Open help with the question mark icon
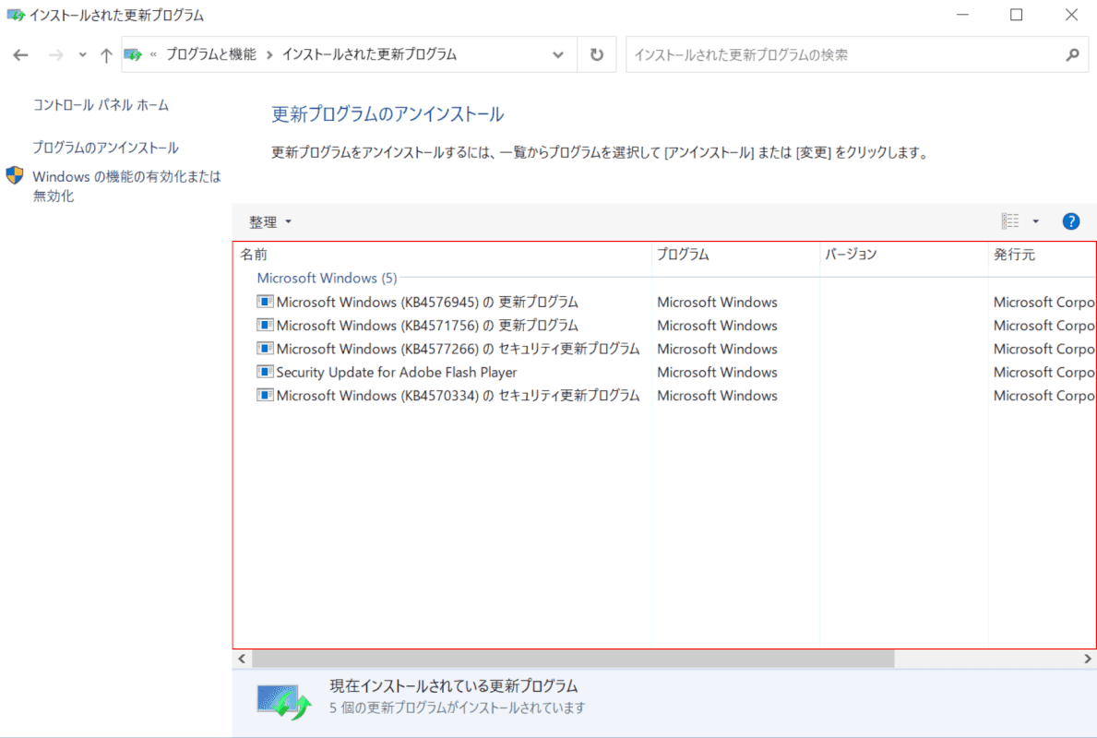Image resolution: width=1097 pixels, height=738 pixels. (1071, 221)
